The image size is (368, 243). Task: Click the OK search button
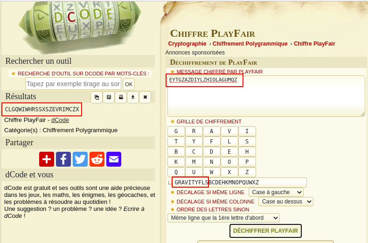point(129,84)
